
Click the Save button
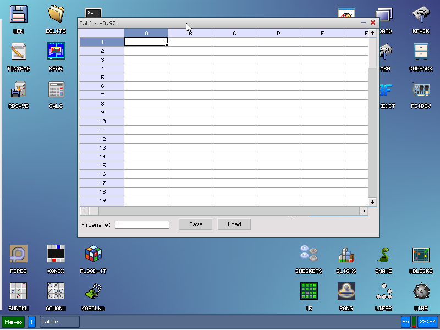[x=196, y=224]
